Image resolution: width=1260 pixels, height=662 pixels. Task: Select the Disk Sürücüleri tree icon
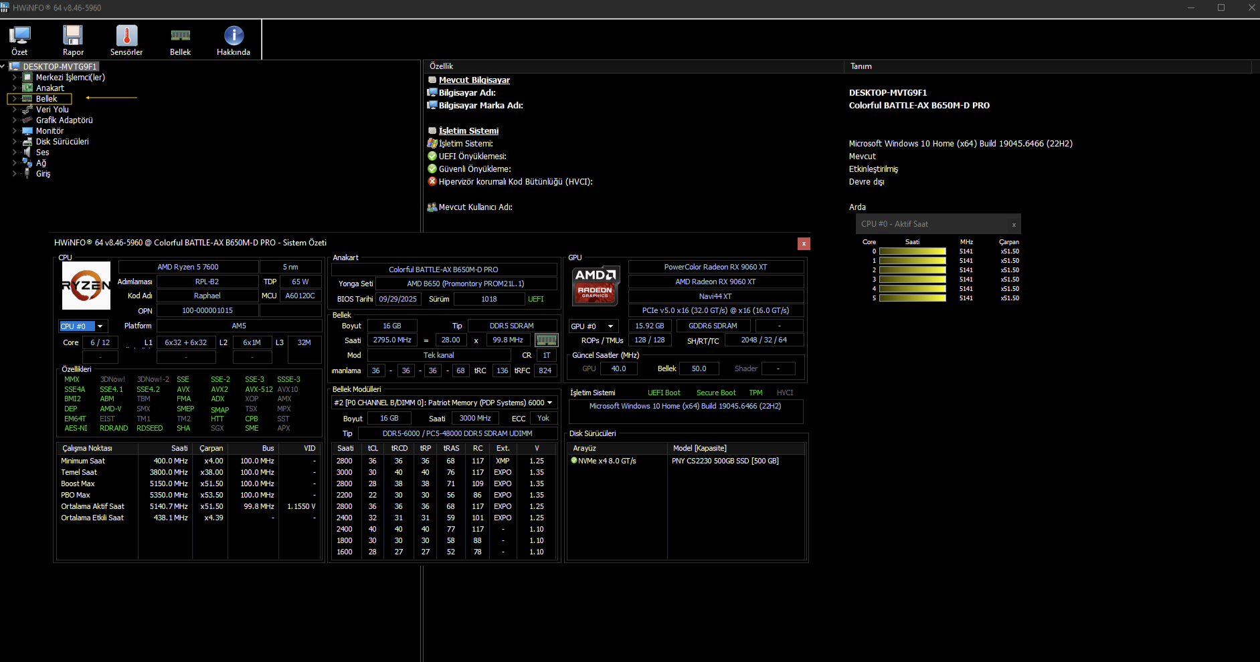[27, 142]
